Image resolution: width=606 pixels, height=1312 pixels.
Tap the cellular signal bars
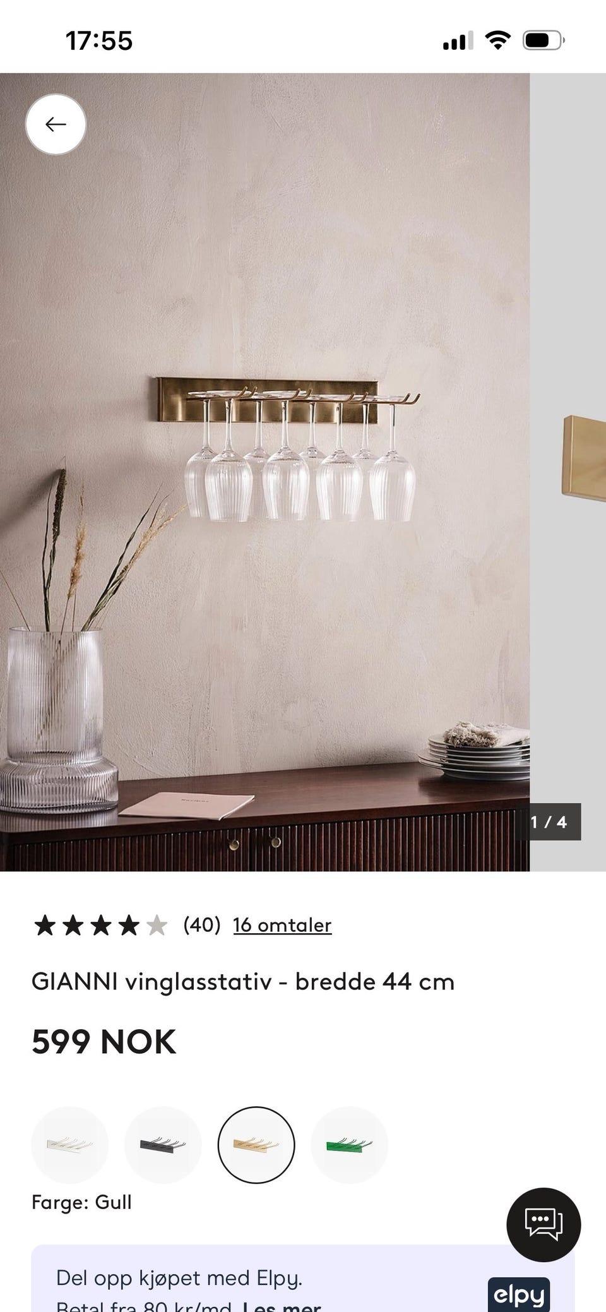click(458, 42)
